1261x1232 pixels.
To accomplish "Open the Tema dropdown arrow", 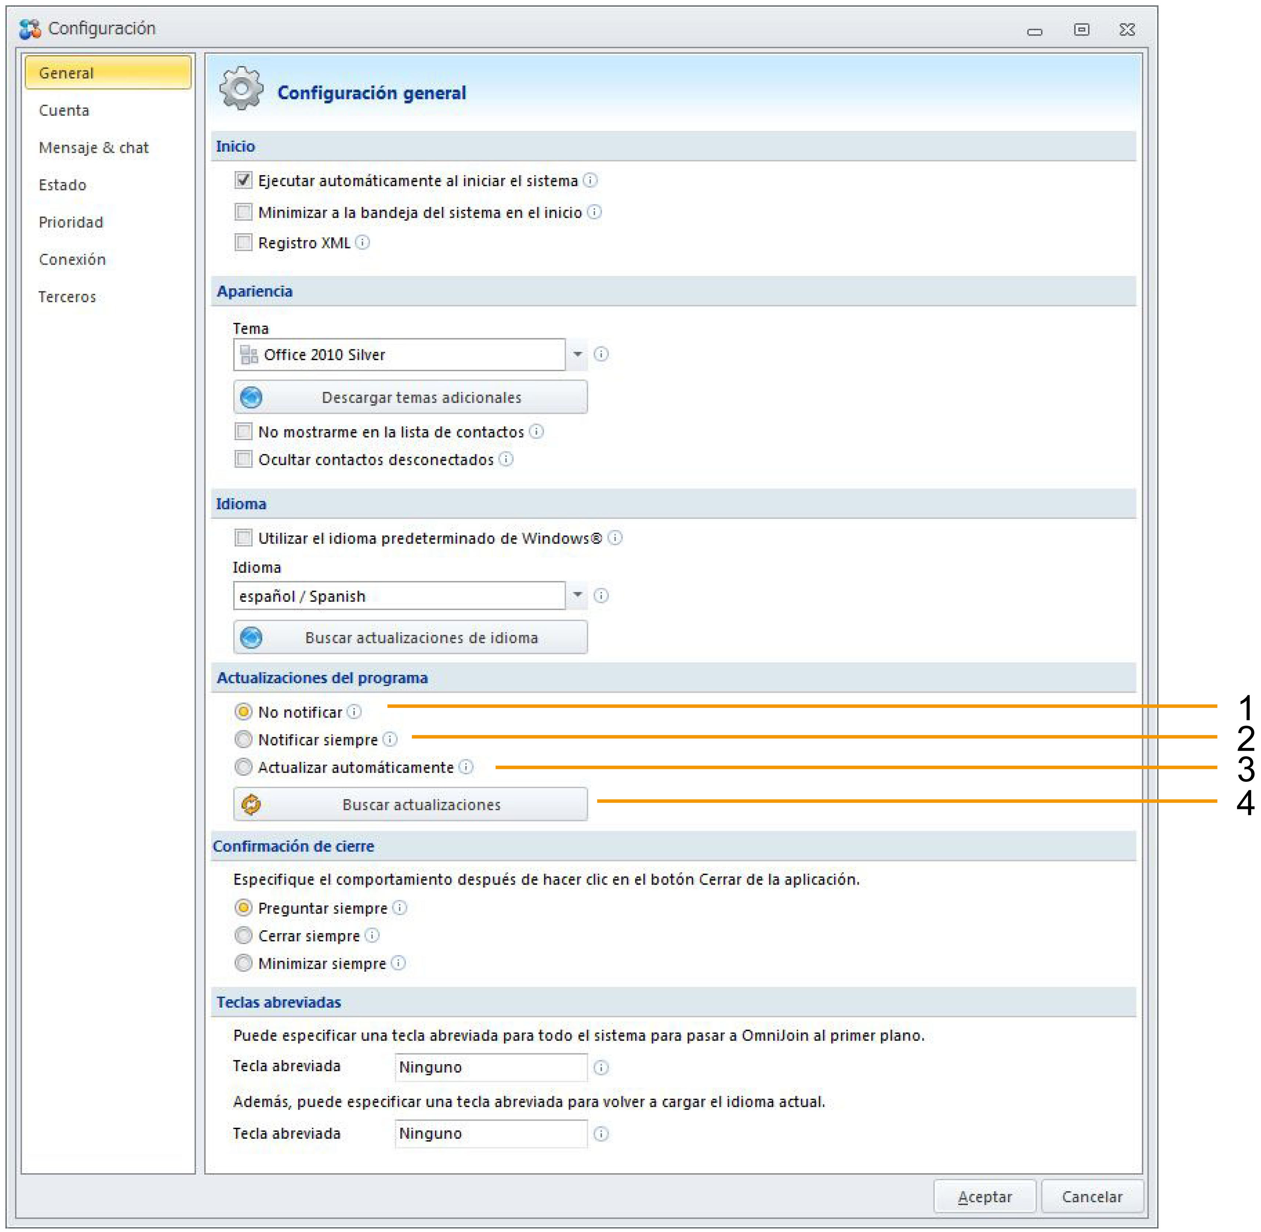I will pyautogui.click(x=577, y=355).
